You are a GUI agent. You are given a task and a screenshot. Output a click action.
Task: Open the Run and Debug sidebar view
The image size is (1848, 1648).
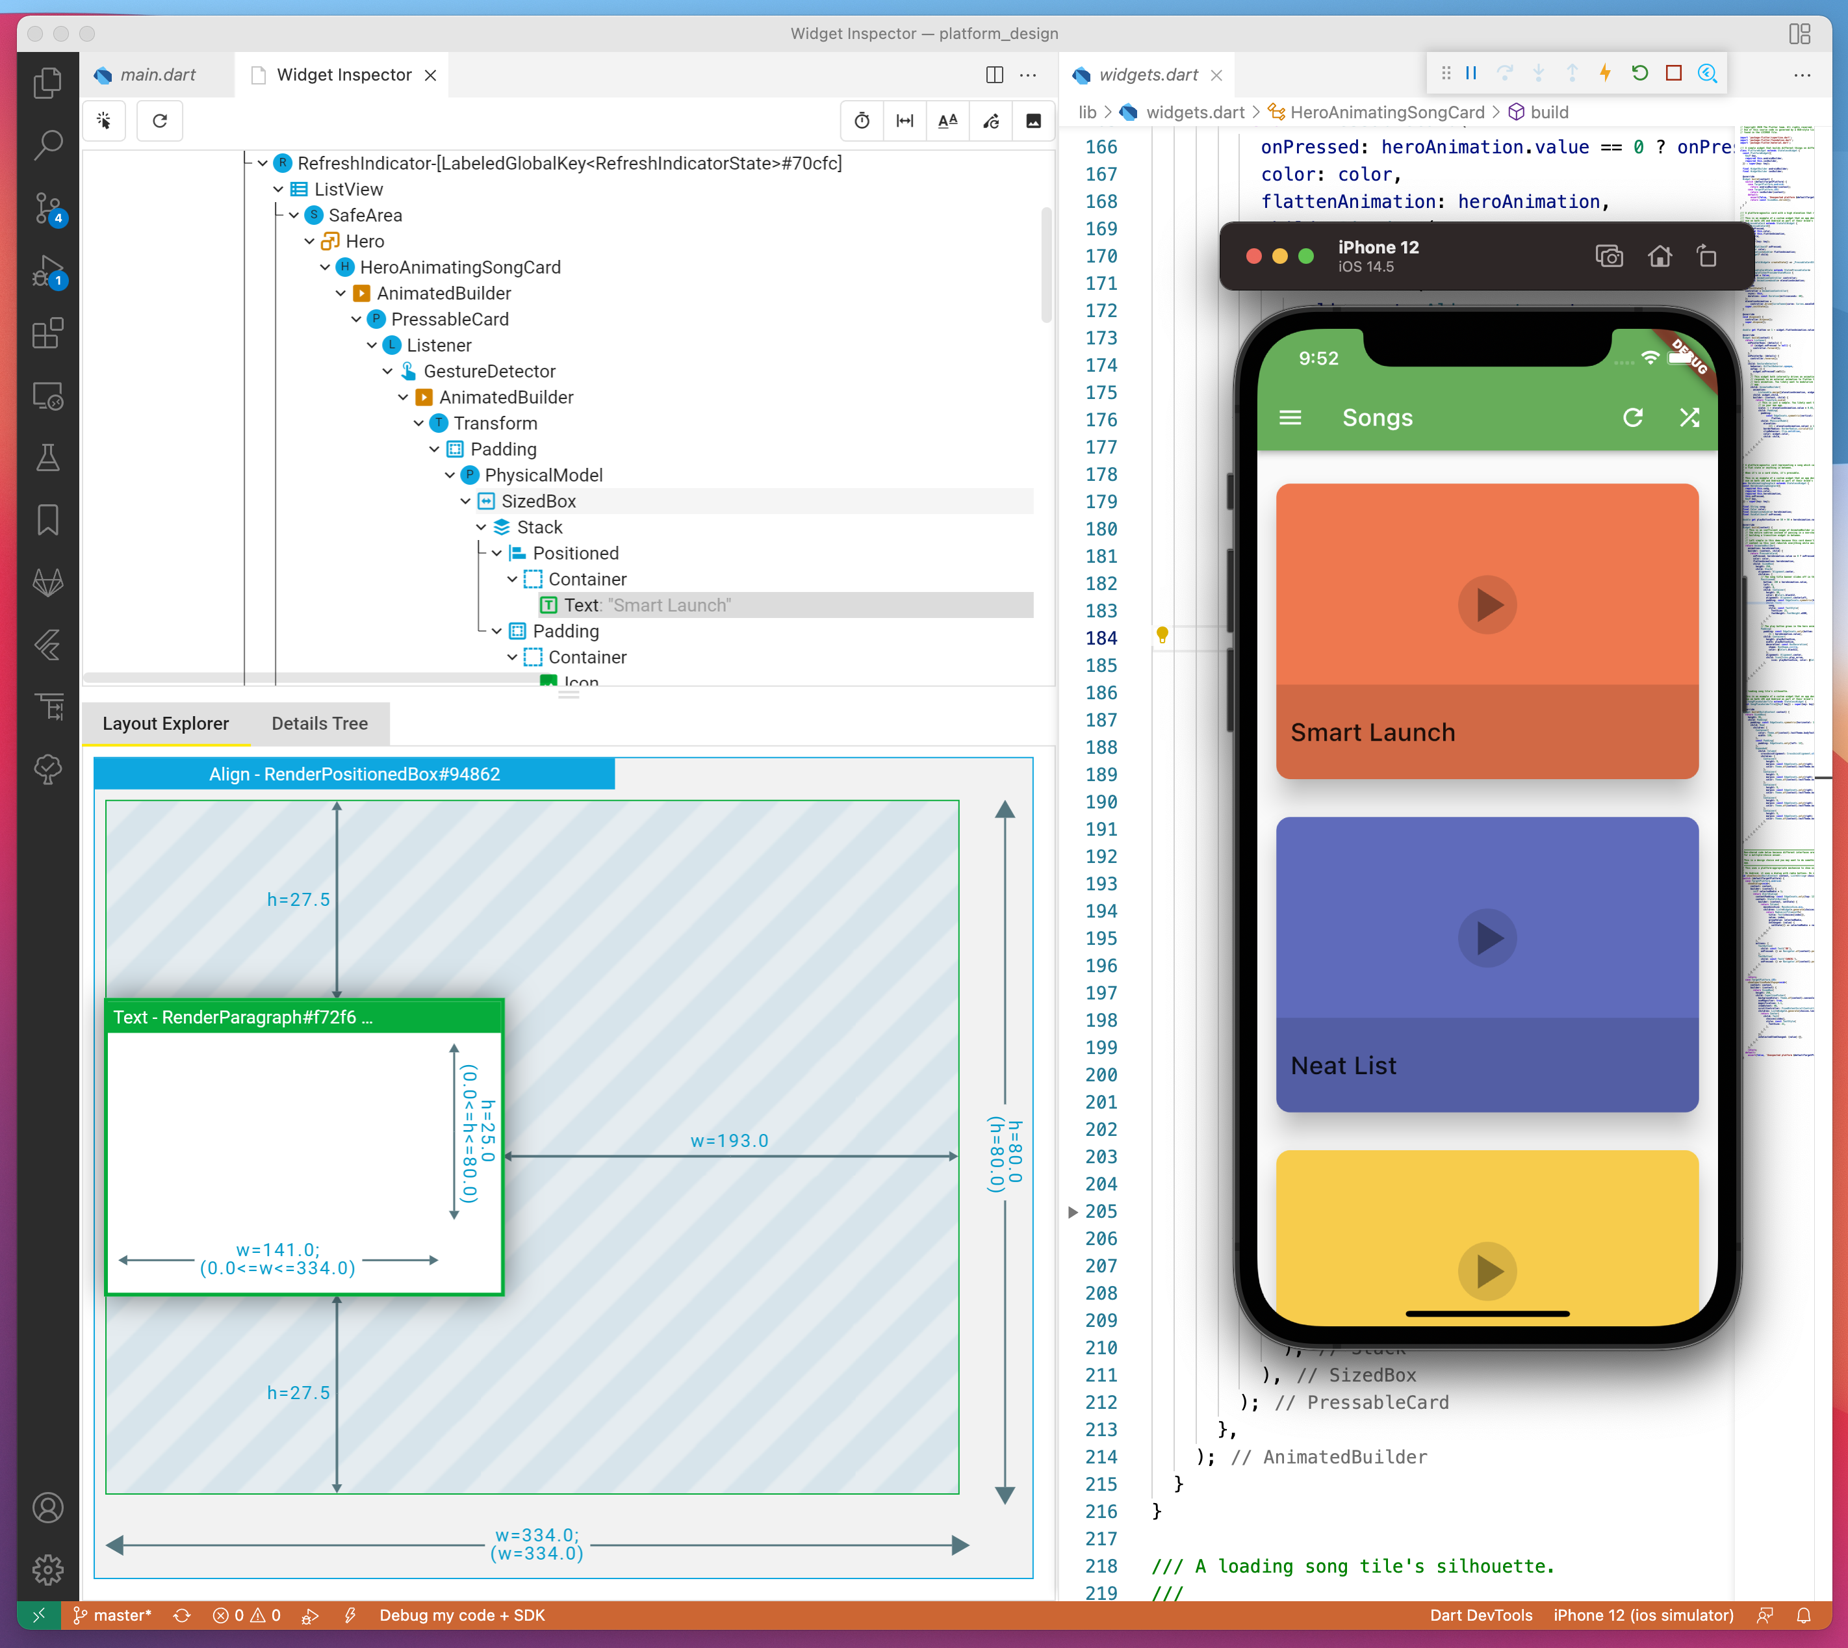(x=48, y=271)
